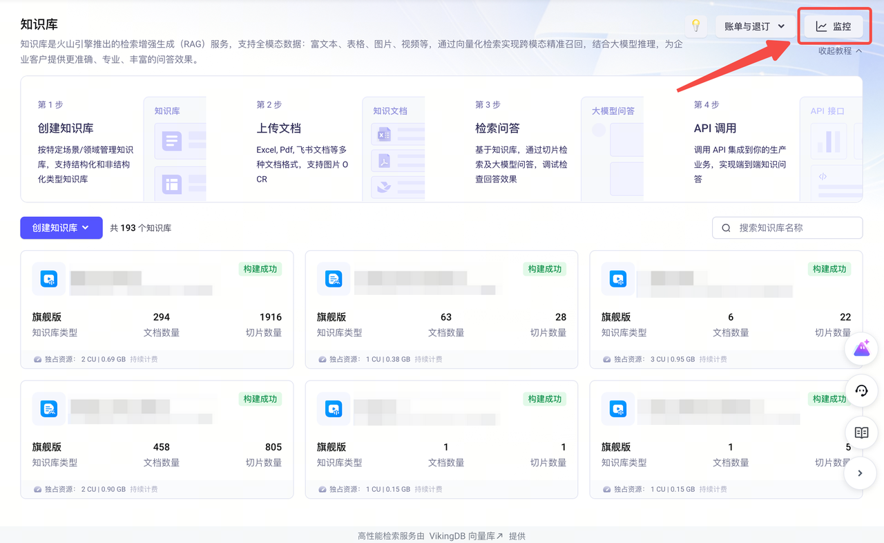884x543 pixels.
Task: Click the 构建成功 tag on the 294-document card
Action: coord(260,269)
